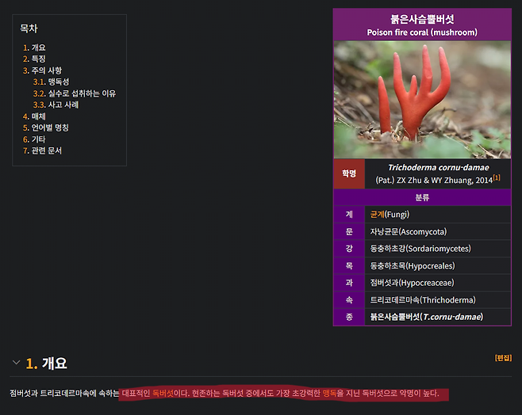Jump to 6. 기타 in contents
This screenshot has height=415, width=522.
pyautogui.click(x=34, y=139)
